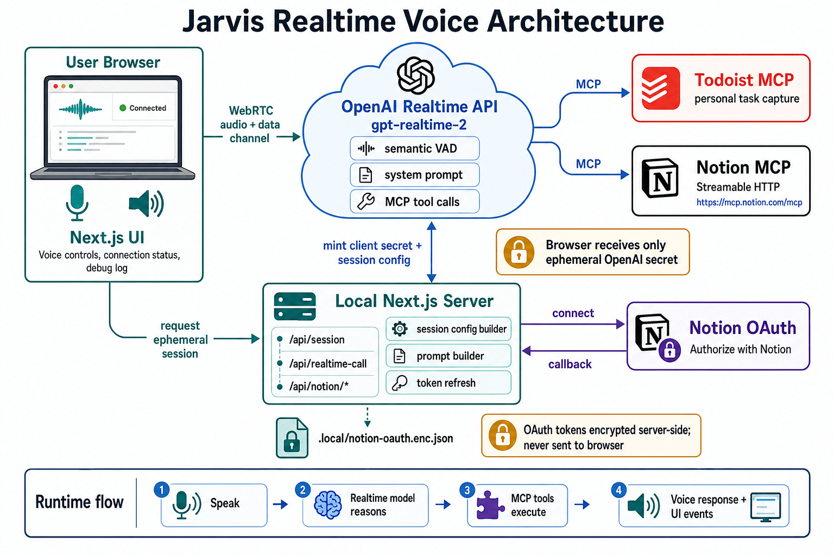Click the Todoist red logo icon

[661, 89]
